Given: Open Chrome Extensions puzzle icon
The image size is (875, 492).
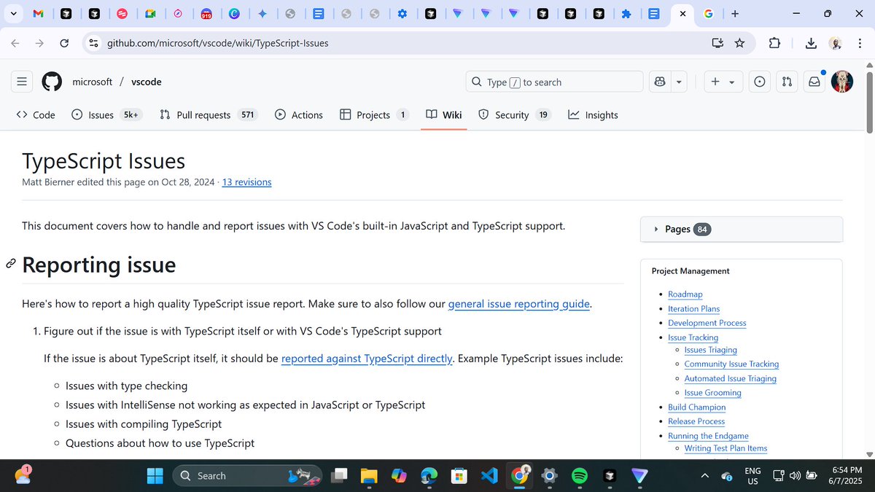Looking at the screenshot, I should pos(774,43).
